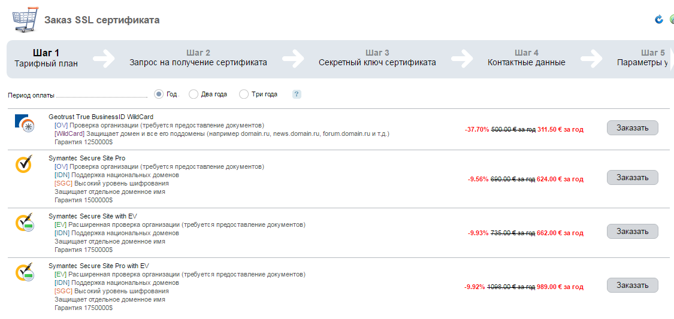Screen dimensions: 674x319
Task: Click the Geotrust True BusinessID WildCard logo
Action: coord(25,124)
